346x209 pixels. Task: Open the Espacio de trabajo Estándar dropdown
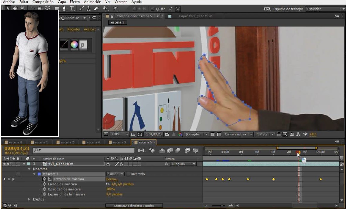(x=325, y=9)
